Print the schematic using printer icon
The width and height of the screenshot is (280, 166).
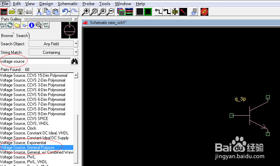(x=28, y=12)
